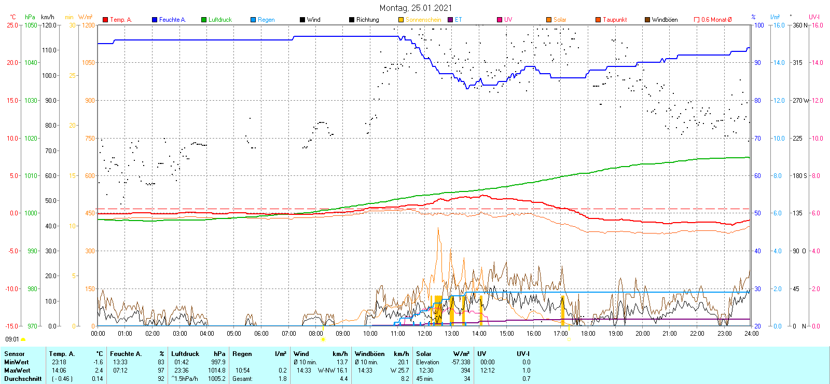830x384 pixels.
Task: Click the Durchschnitt row header
Action: click(x=23, y=379)
